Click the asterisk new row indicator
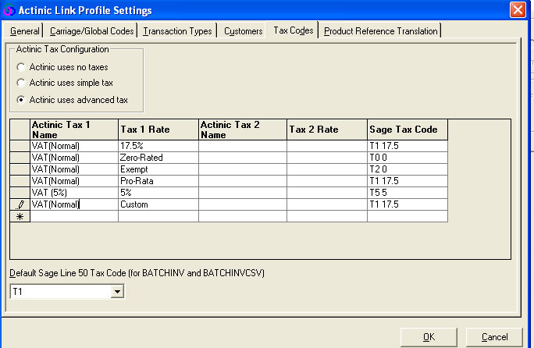534x348 pixels. 20,216
